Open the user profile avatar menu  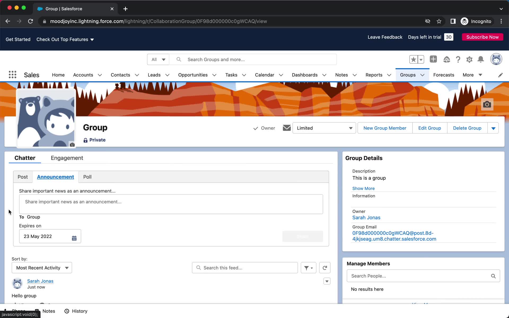[x=496, y=59]
